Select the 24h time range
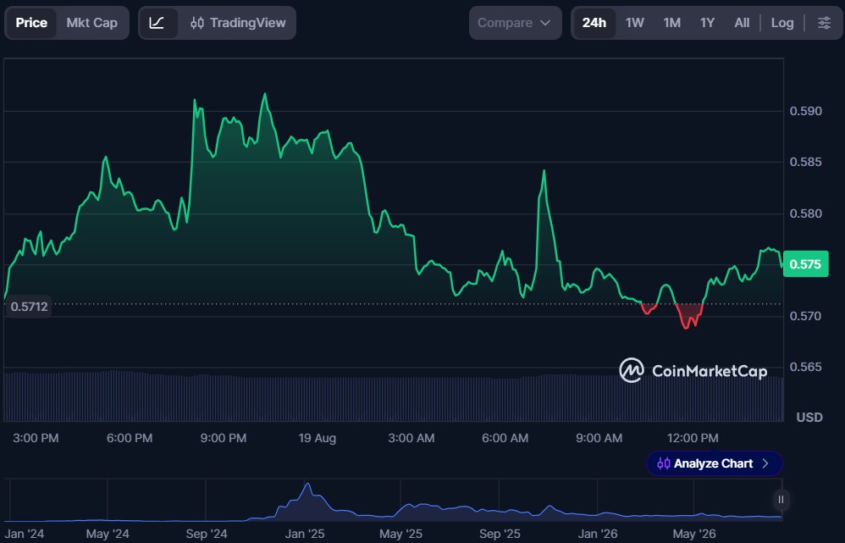 point(594,23)
